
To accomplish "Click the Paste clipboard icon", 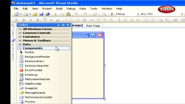I will (68, 14).
